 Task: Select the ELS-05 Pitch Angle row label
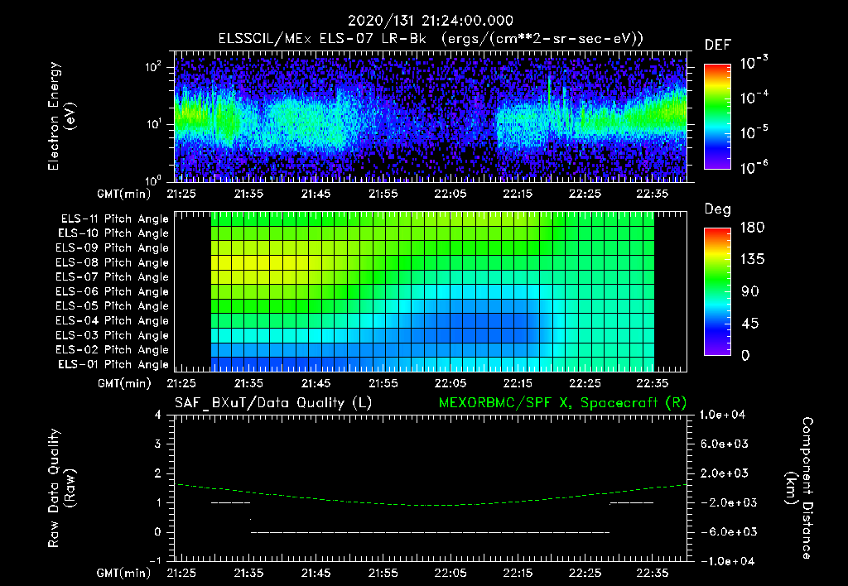click(113, 306)
